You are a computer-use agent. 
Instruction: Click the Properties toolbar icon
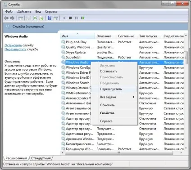29,18
